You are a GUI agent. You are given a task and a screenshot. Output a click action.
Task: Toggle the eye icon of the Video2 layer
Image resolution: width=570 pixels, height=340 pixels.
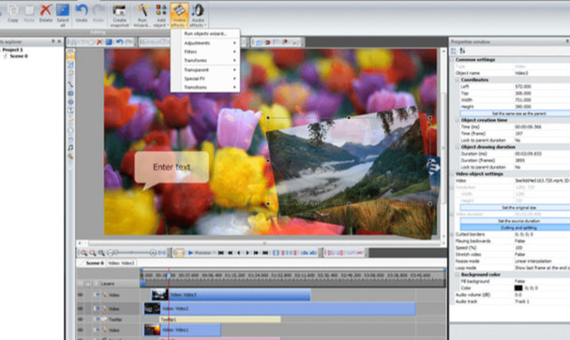coord(81,309)
